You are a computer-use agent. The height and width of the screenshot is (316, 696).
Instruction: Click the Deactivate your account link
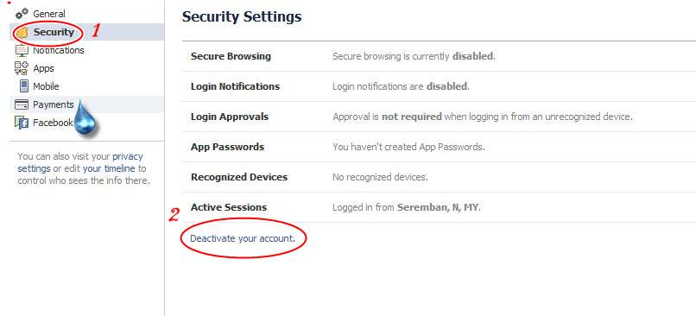click(x=243, y=238)
